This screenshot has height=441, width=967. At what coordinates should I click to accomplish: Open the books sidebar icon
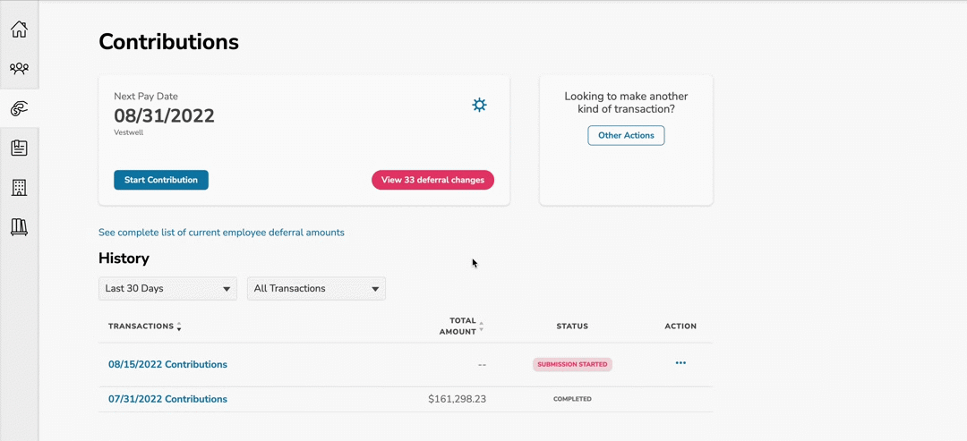point(19,227)
